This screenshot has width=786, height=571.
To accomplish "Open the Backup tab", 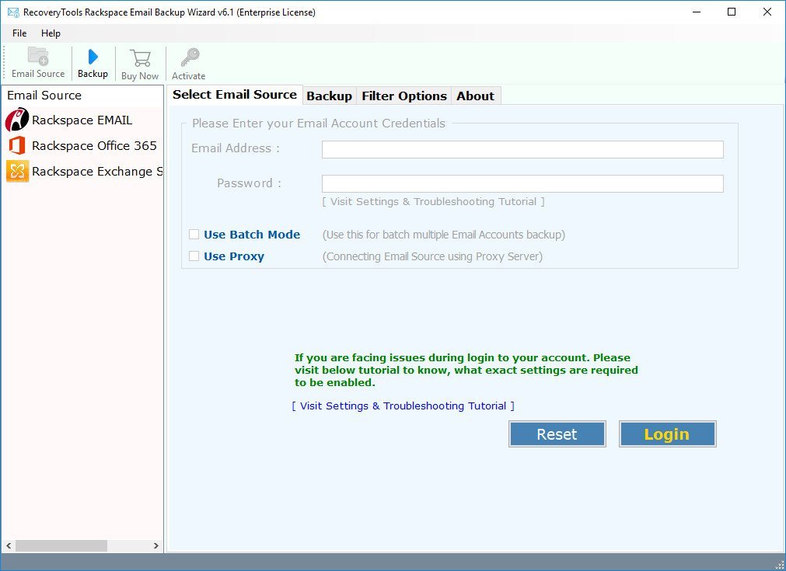I will pyautogui.click(x=329, y=96).
